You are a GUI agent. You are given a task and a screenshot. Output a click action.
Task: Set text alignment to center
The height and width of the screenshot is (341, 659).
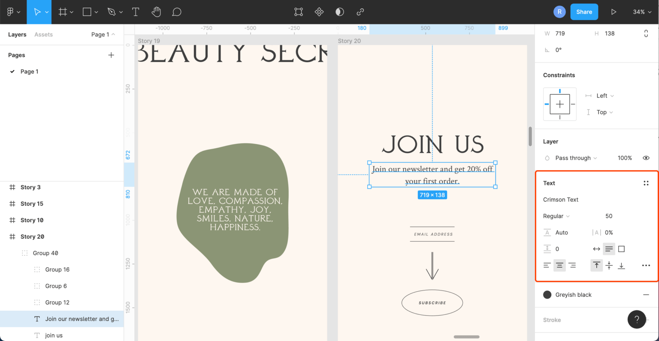(x=559, y=265)
